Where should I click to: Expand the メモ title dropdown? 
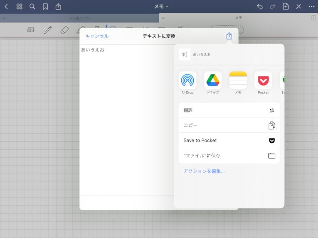tap(161, 6)
